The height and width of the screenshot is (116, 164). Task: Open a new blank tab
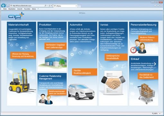click(x=79, y=6)
